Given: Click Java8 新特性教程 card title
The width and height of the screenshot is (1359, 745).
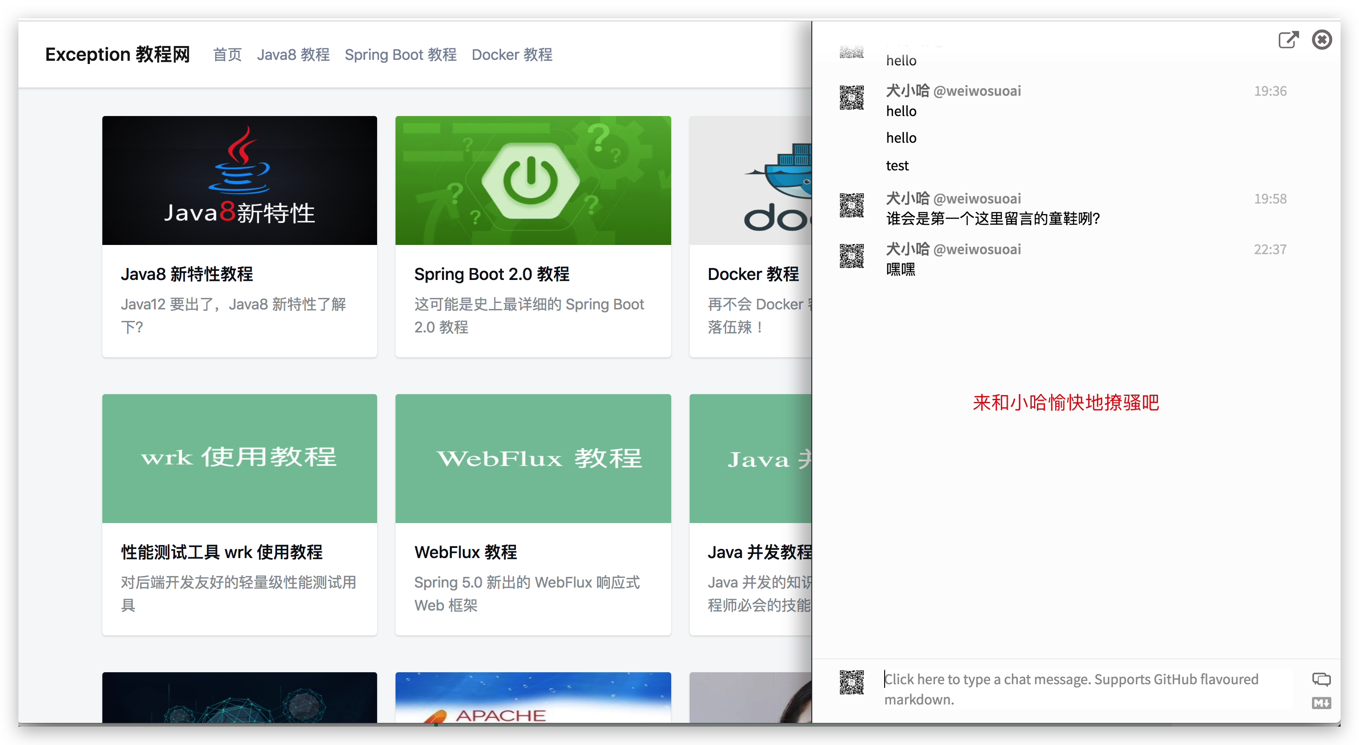Looking at the screenshot, I should pos(187,274).
